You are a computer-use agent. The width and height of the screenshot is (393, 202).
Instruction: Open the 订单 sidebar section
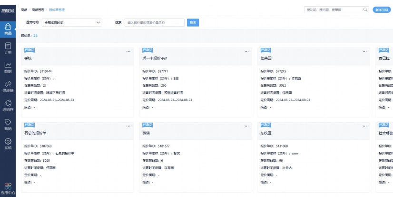[x=8, y=48]
